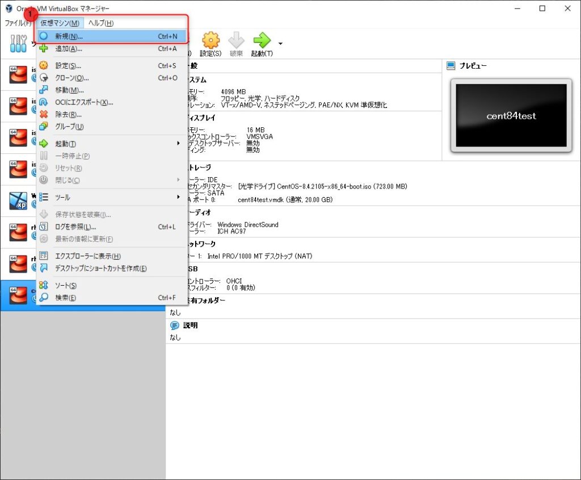The height and width of the screenshot is (480, 581).
Task: Expand the 起動(T) submenu in menu
Action: 111,144
